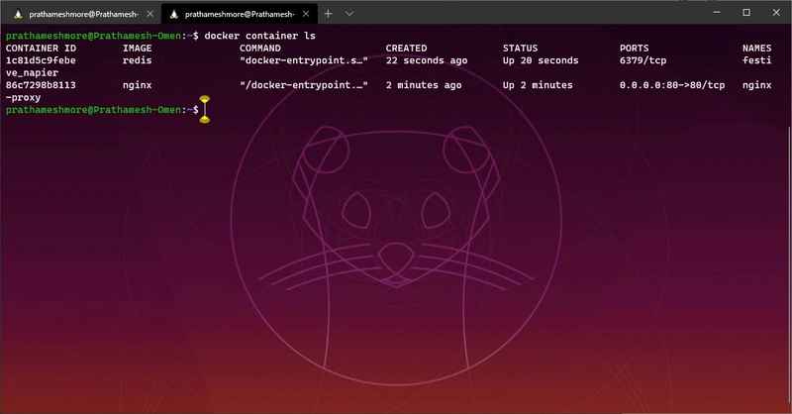Click the nginx "/docker-entrypoint.…" command
Screen dimensions: 792x414
[304, 85]
